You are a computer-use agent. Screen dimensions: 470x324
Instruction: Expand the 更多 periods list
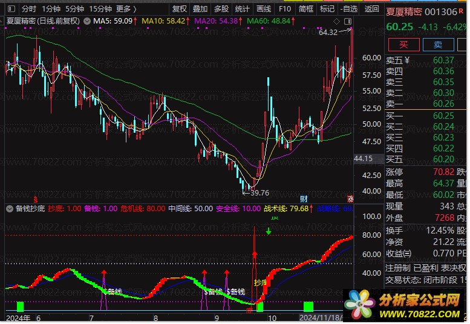pos(126,9)
